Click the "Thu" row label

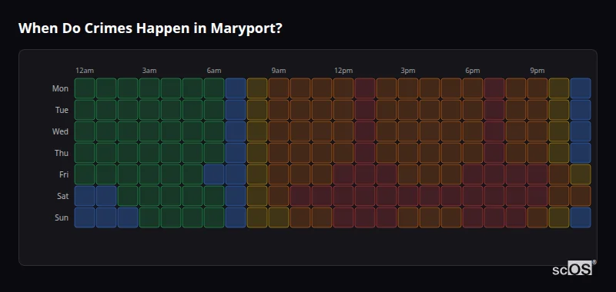pos(62,153)
